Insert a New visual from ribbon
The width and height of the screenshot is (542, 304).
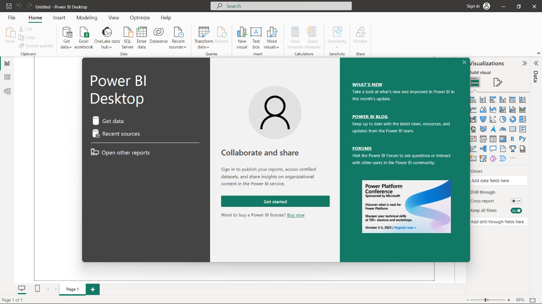pyautogui.click(x=242, y=38)
